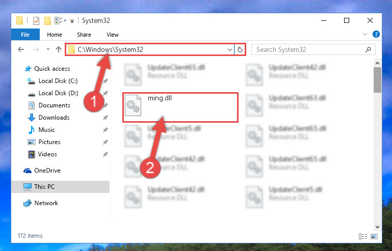
Task: Click the Properties checkmark quick access icon
Action: 36,21
